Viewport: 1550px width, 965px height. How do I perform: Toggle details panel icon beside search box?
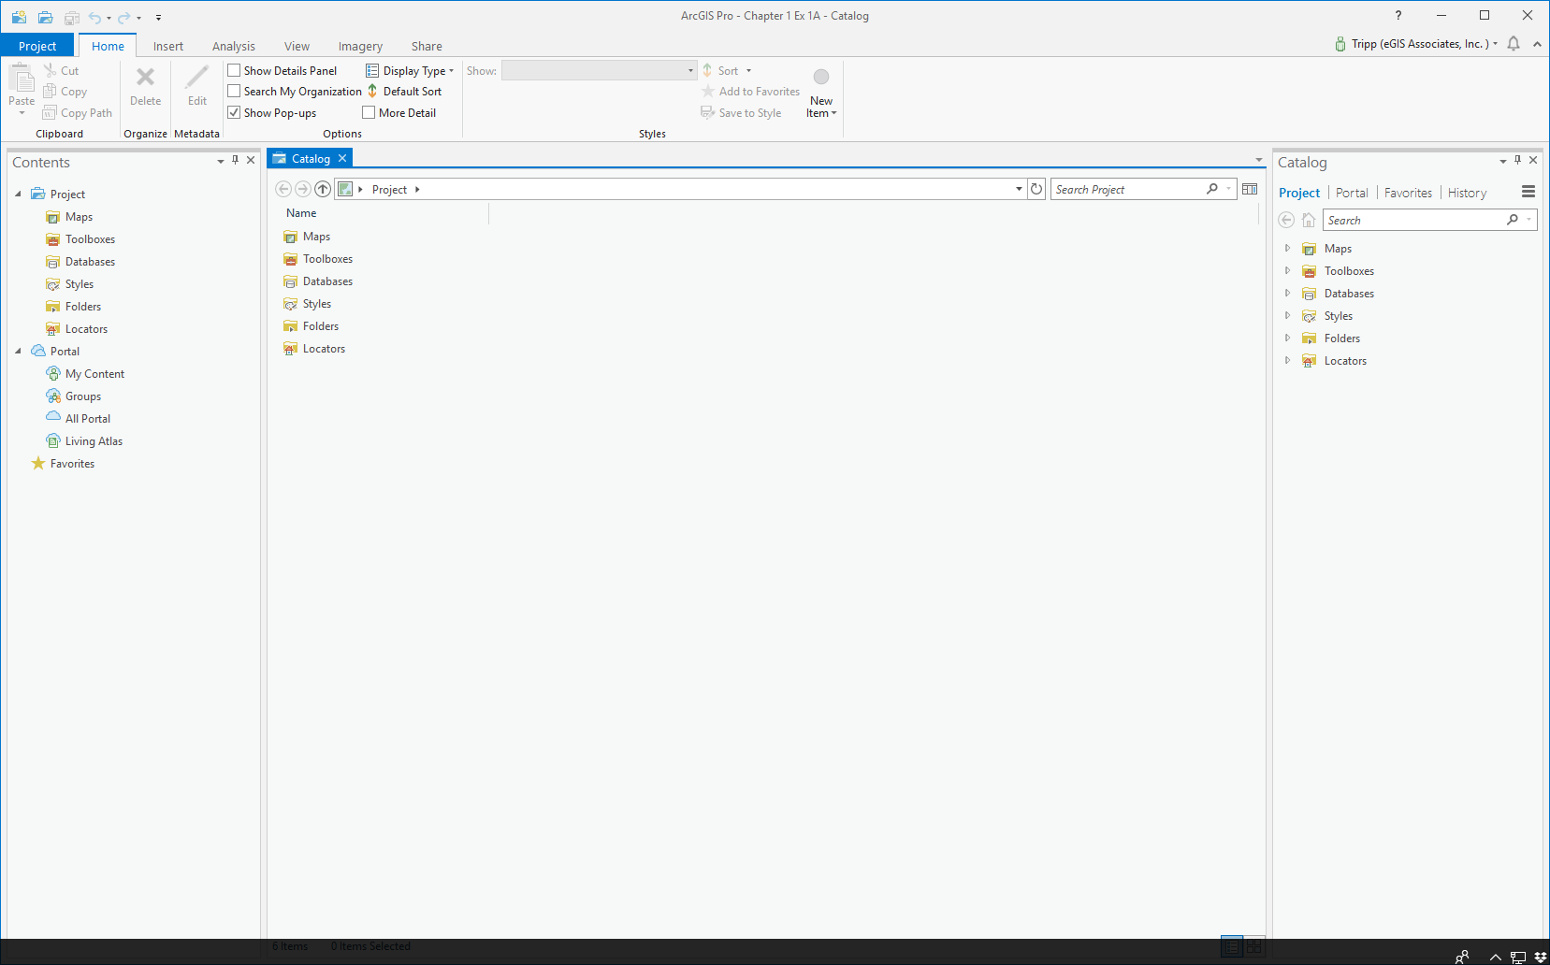pos(1250,189)
